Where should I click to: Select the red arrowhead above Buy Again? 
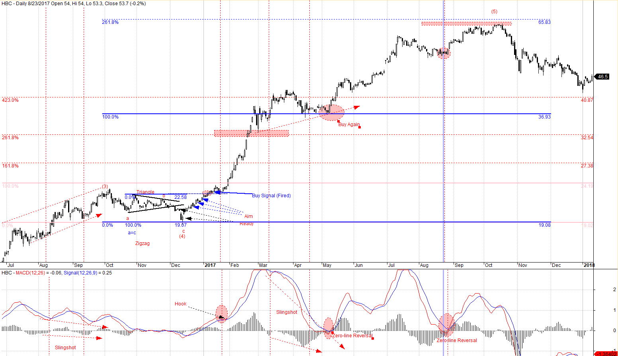pos(357,107)
